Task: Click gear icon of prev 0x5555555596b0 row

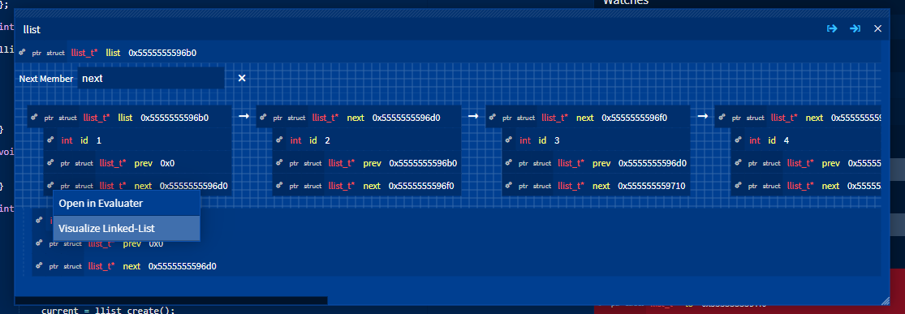Action: (x=280, y=163)
